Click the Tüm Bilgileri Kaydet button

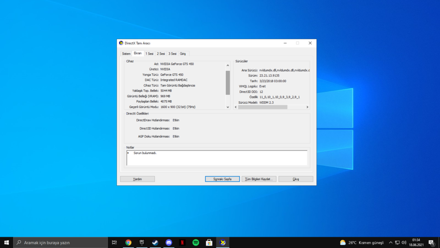point(259,179)
